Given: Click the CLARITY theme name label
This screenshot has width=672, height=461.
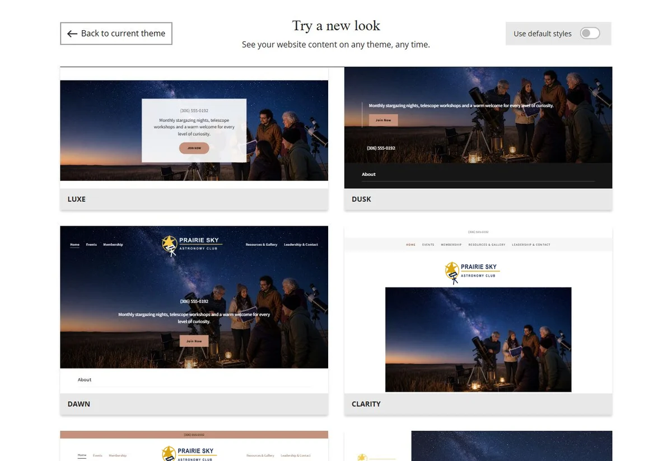Looking at the screenshot, I should [x=366, y=404].
